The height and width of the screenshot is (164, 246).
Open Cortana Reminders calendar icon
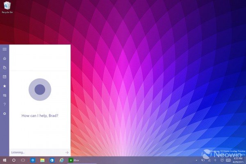click(5, 77)
